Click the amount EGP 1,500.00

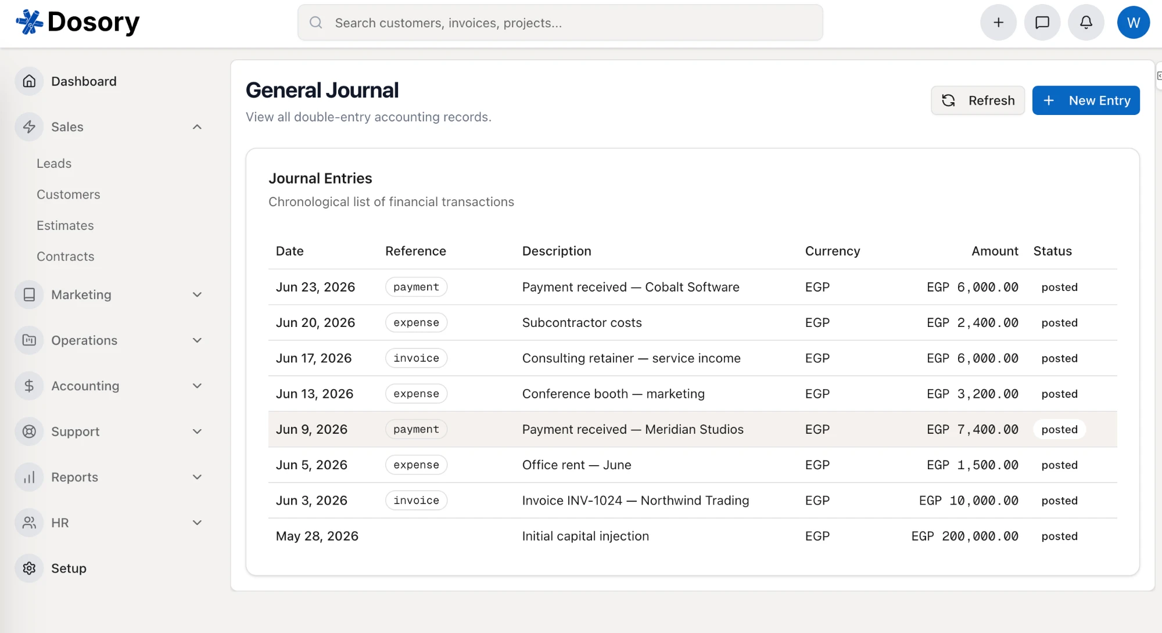tap(972, 465)
